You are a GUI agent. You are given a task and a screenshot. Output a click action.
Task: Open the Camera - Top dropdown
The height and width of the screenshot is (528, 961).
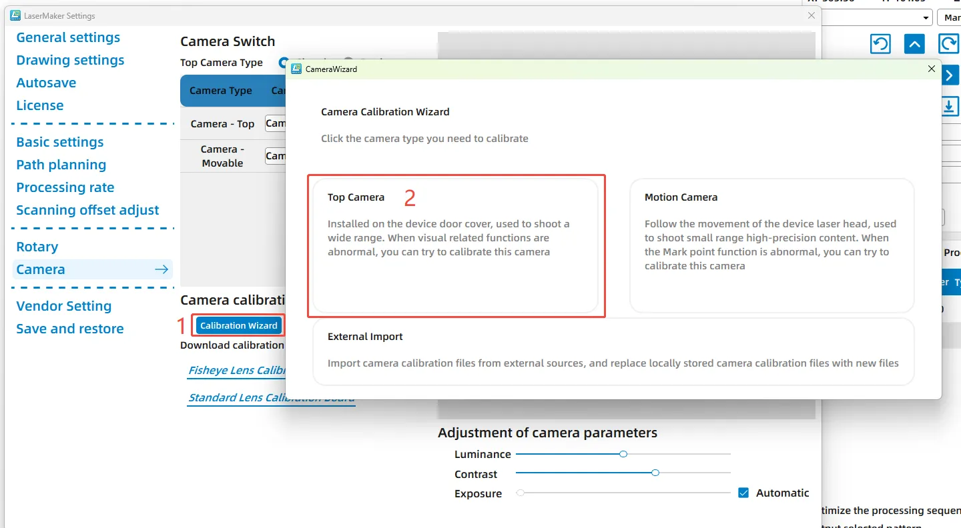(275, 123)
